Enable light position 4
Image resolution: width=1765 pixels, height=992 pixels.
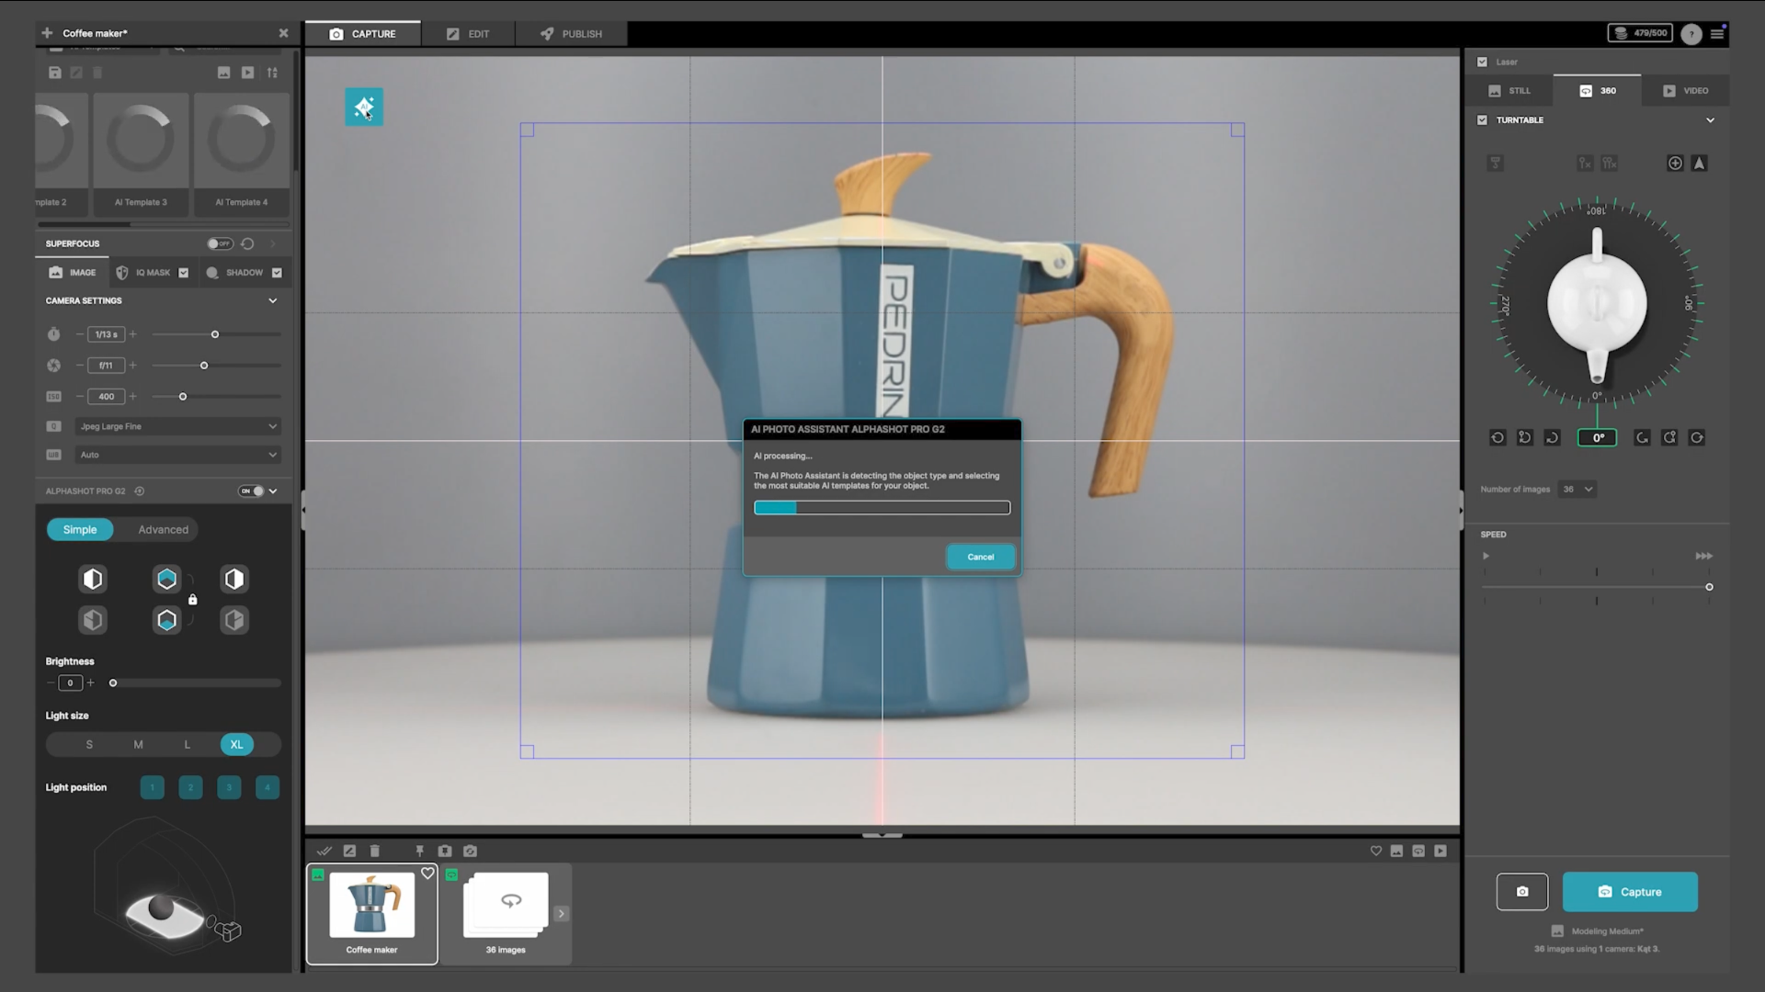pos(268,787)
